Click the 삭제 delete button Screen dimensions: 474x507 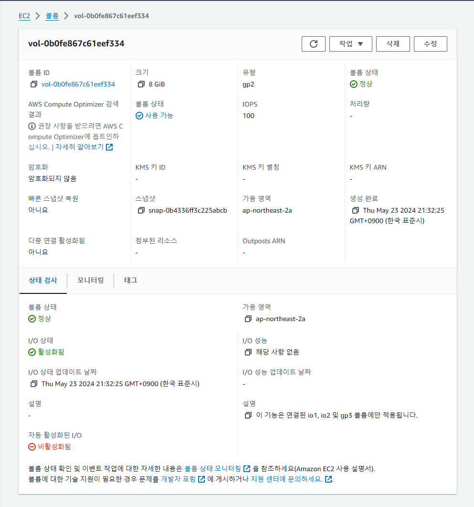pos(393,44)
